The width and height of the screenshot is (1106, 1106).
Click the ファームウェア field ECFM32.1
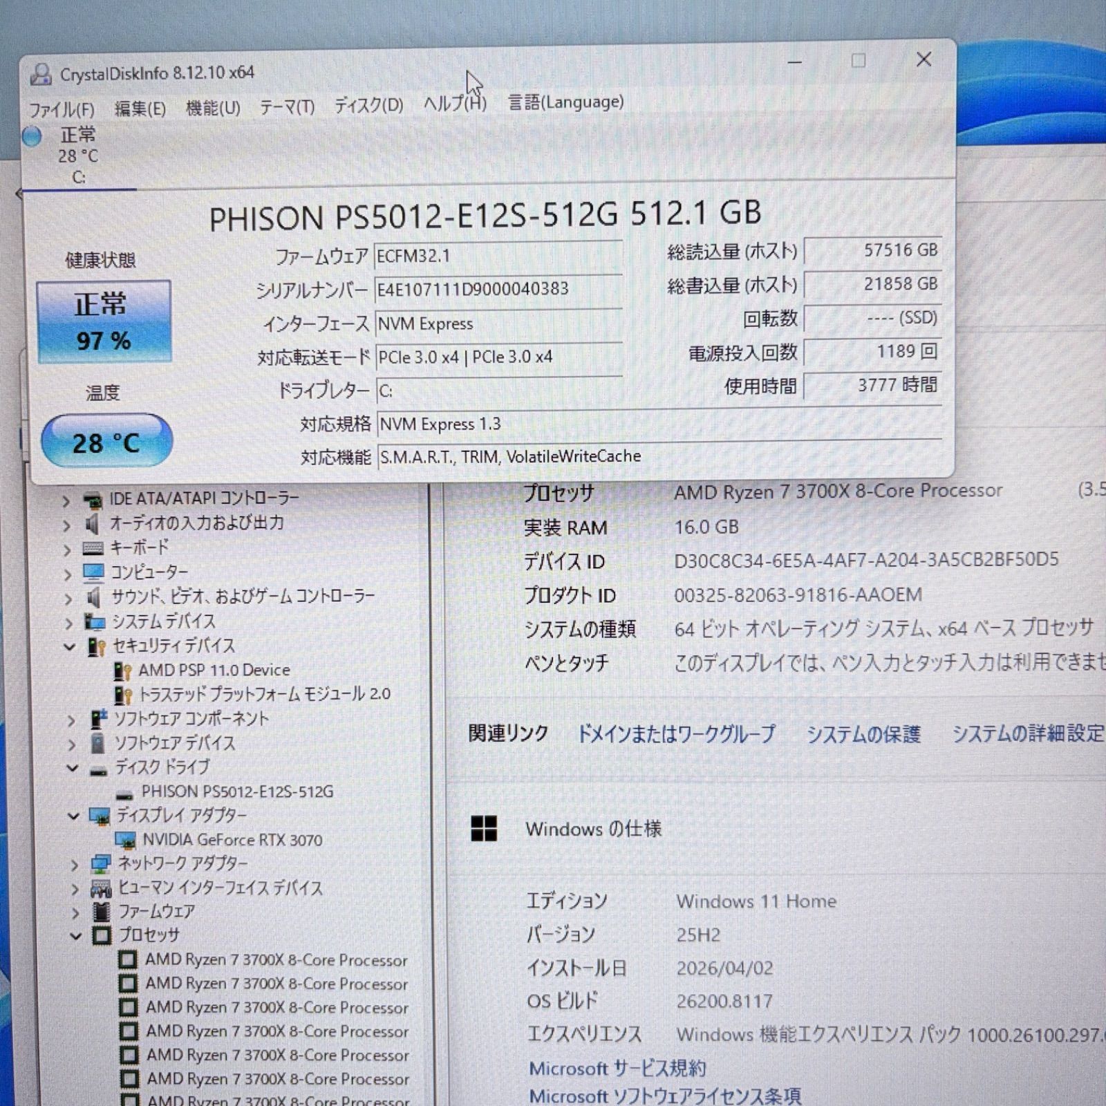(x=498, y=256)
